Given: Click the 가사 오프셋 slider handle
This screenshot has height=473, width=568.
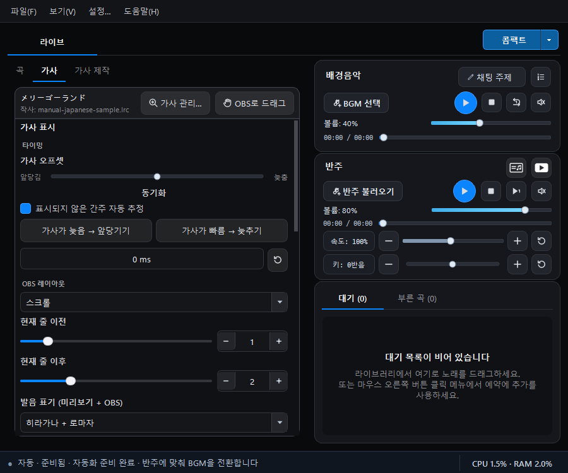Looking at the screenshot, I should click(x=157, y=177).
